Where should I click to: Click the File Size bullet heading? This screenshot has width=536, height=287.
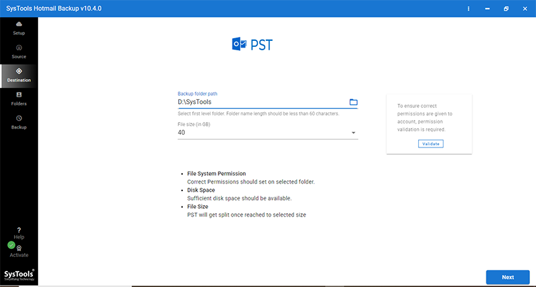tap(198, 207)
